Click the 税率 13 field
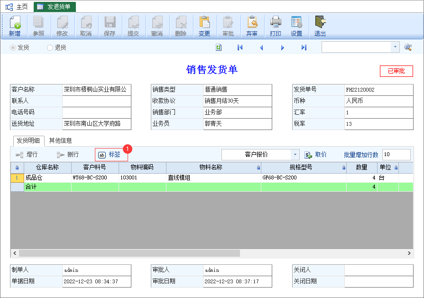 [378, 124]
